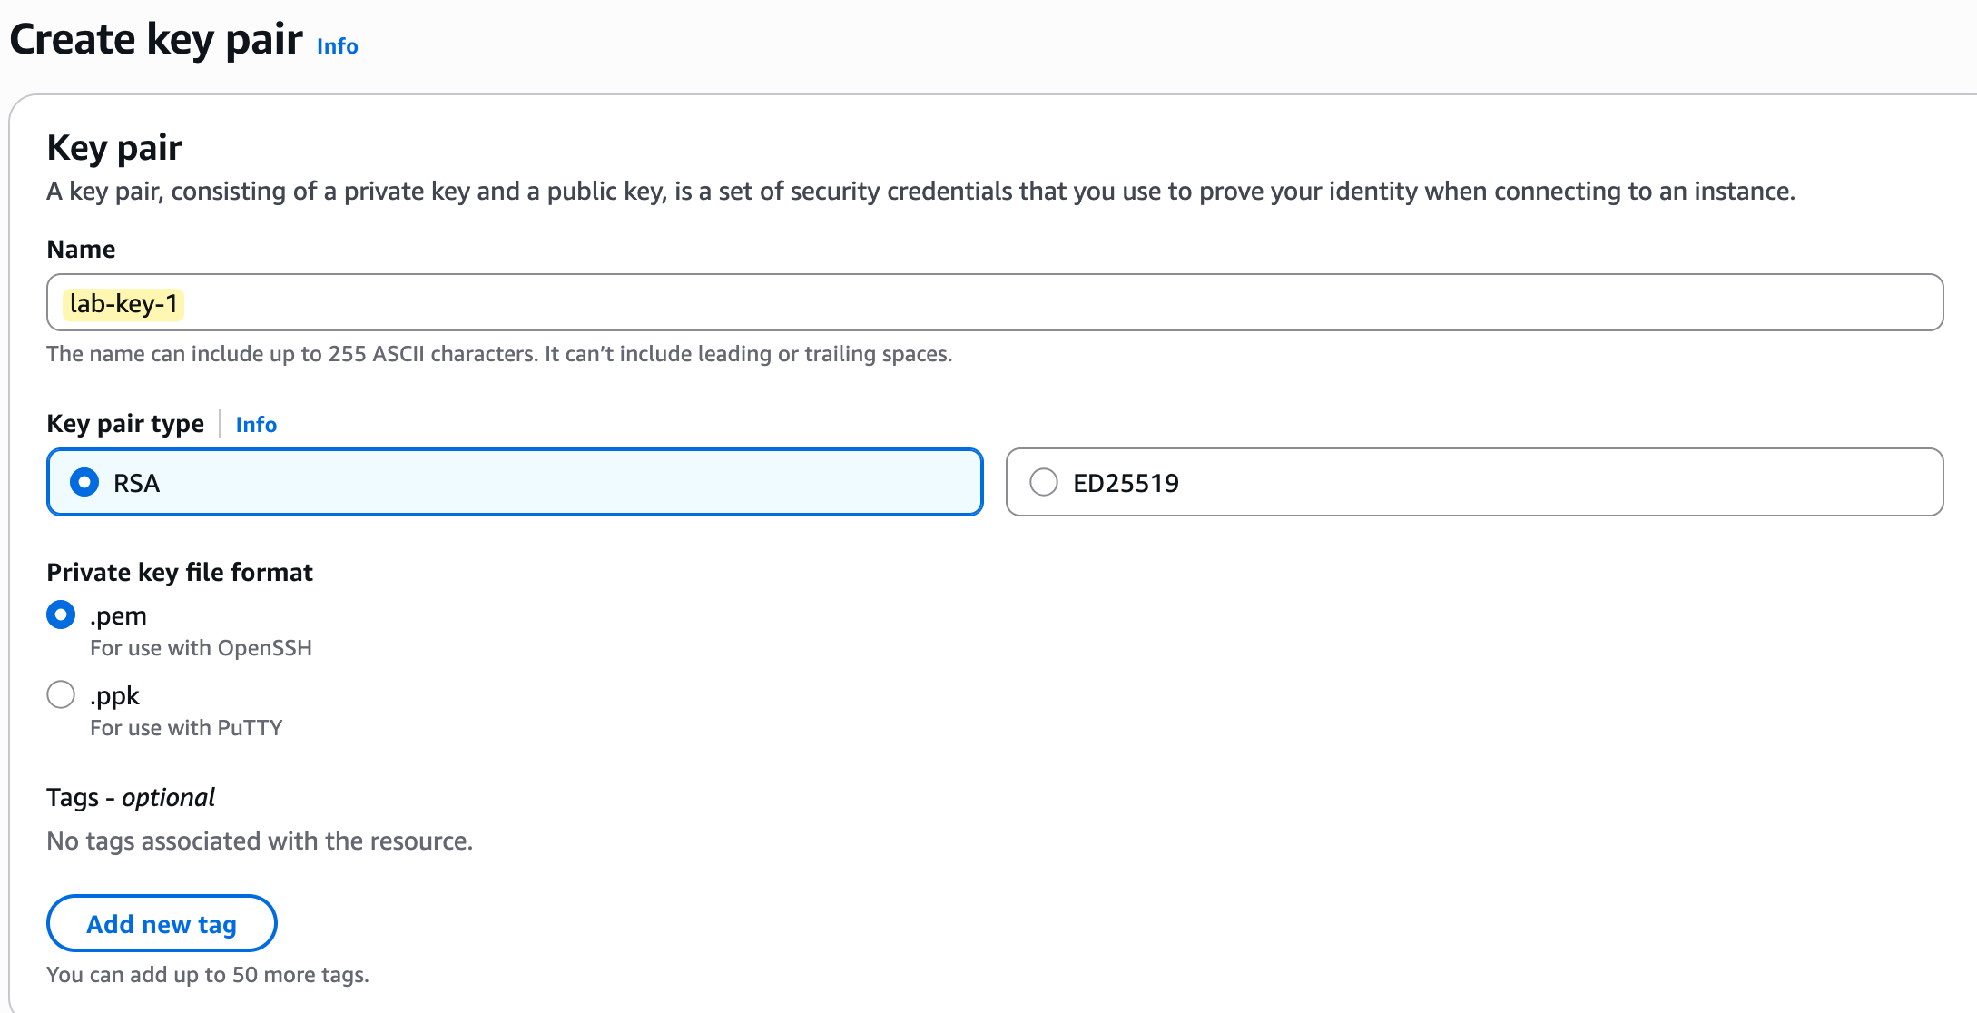Screen dimensions: 1977x1013
Task: Click the .ppk label text
Action: pyautogui.click(x=114, y=695)
